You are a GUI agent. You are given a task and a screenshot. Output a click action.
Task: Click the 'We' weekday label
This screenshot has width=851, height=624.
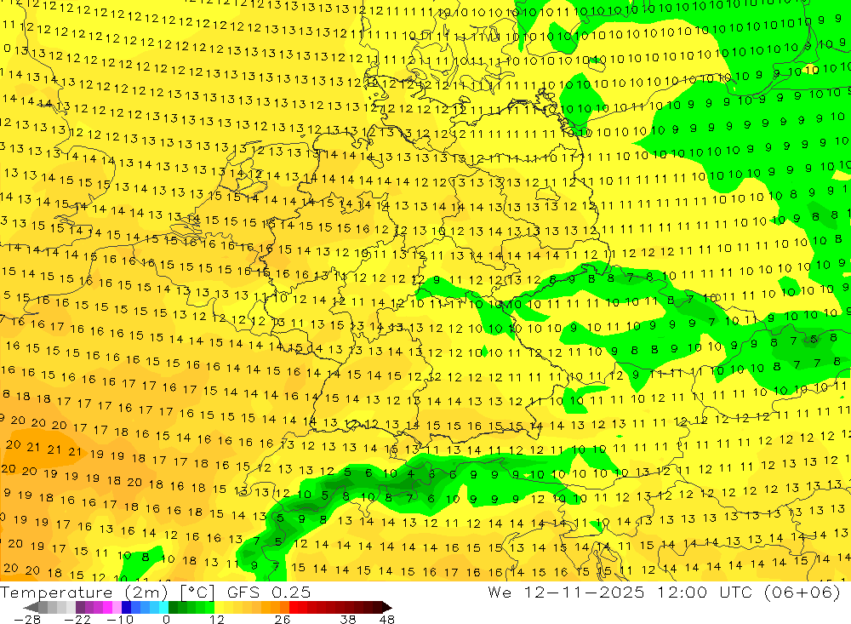coord(500,593)
